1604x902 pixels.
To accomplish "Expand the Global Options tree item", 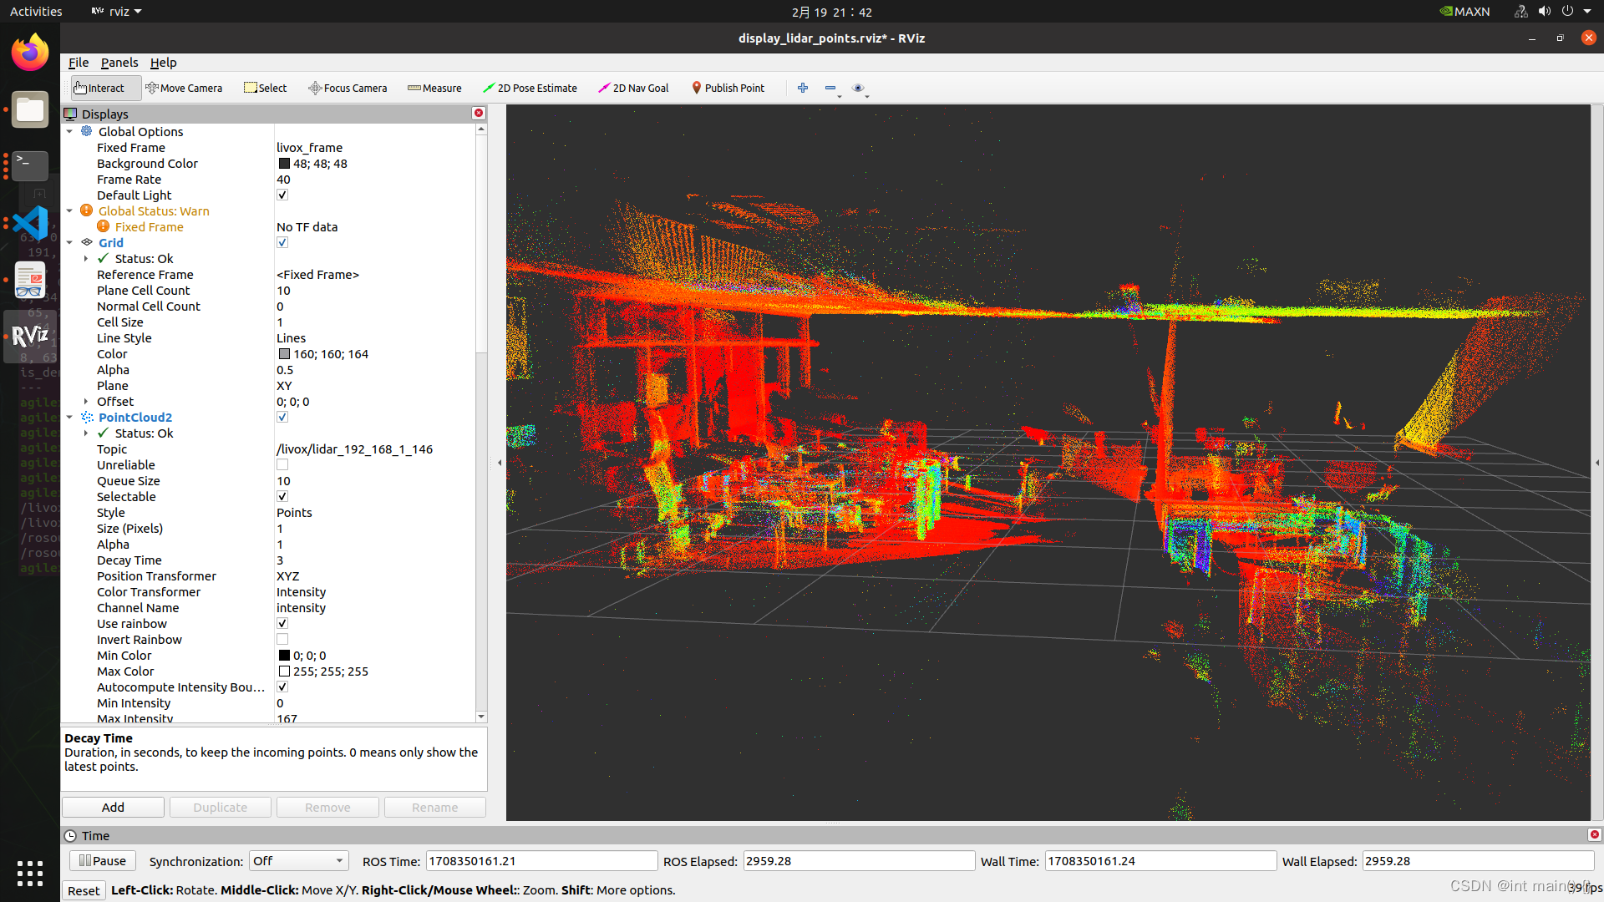I will click(x=69, y=131).
